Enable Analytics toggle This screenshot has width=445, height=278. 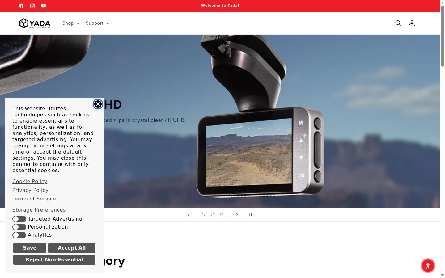(19, 235)
